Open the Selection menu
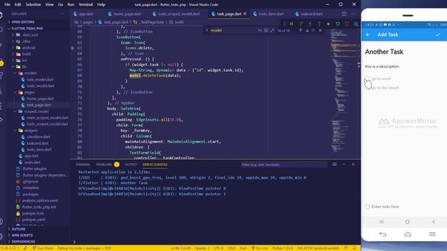447x251 pixels. pyautogui.click(x=34, y=5)
